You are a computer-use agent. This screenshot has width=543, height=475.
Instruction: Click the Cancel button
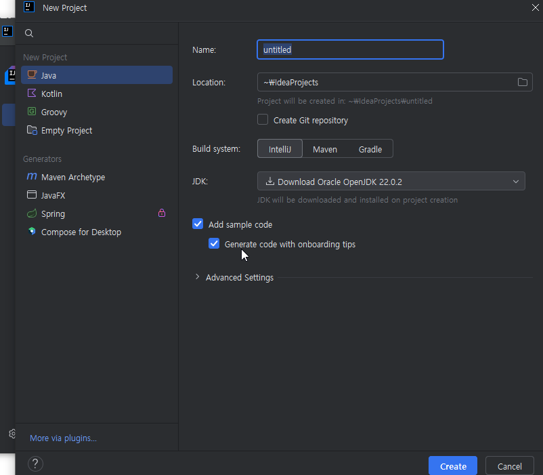coord(509,466)
